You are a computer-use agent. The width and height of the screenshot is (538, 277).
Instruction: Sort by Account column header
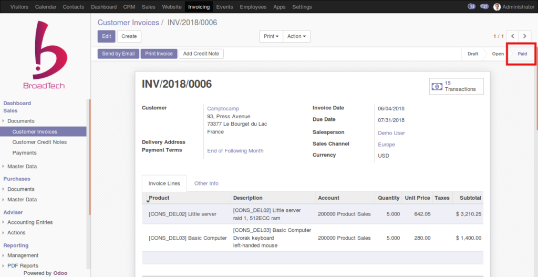pos(345,198)
